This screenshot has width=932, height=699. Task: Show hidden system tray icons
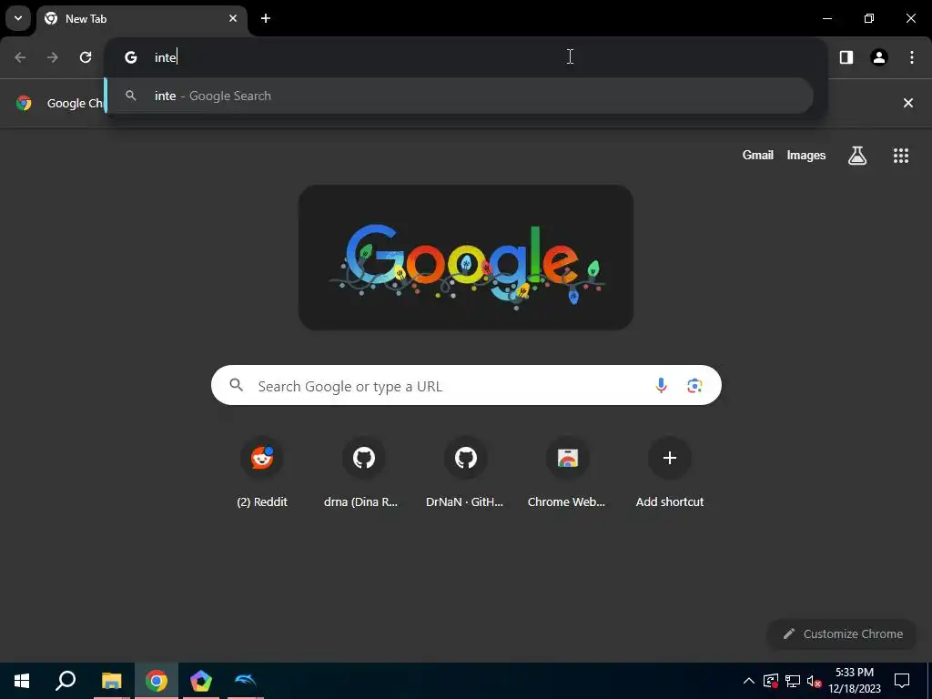[x=749, y=681]
